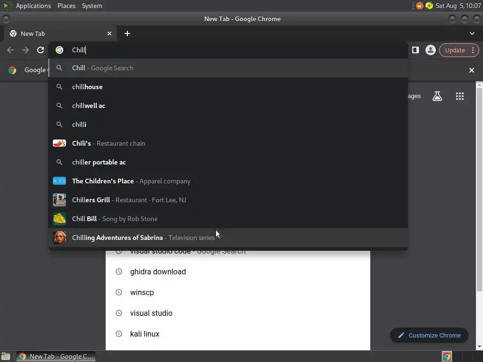The height and width of the screenshot is (362, 483).
Task: Click Chillers Grill photo thumbnail
Action: point(59,200)
